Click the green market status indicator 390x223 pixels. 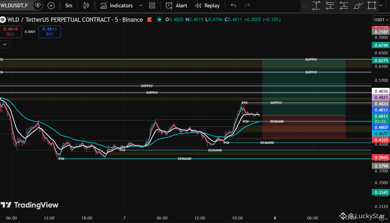click(x=159, y=20)
